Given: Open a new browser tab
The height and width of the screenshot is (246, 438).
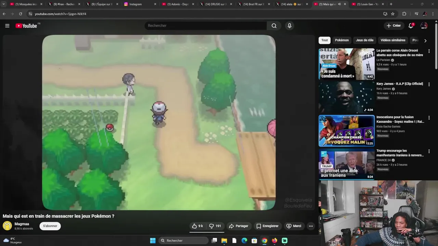Looking at the screenshot, I should click(391, 4).
